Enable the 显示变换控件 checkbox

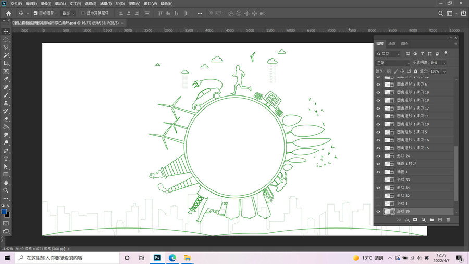point(83,13)
